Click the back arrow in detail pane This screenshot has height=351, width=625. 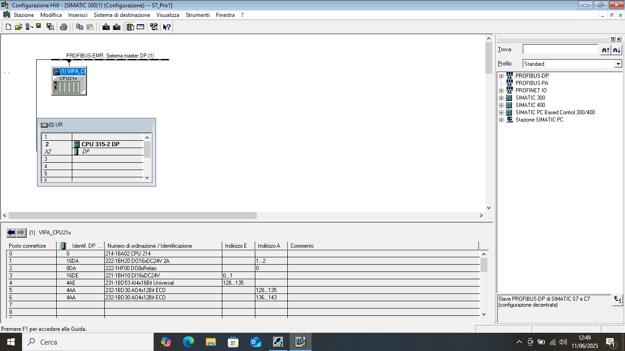(11, 233)
